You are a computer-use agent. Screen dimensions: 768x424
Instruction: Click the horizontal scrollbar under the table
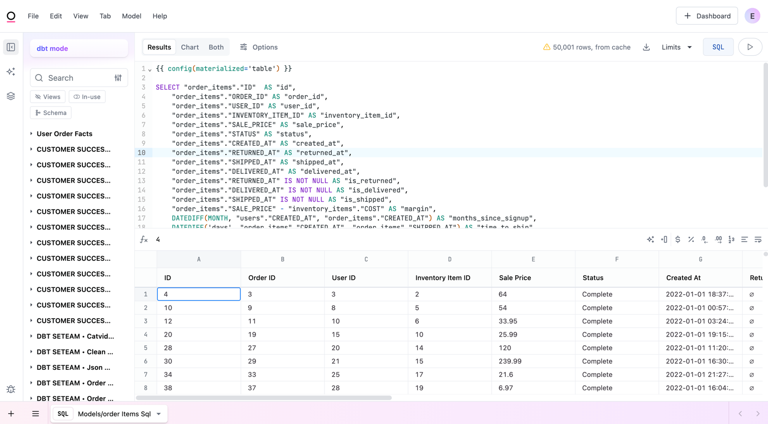264,397
